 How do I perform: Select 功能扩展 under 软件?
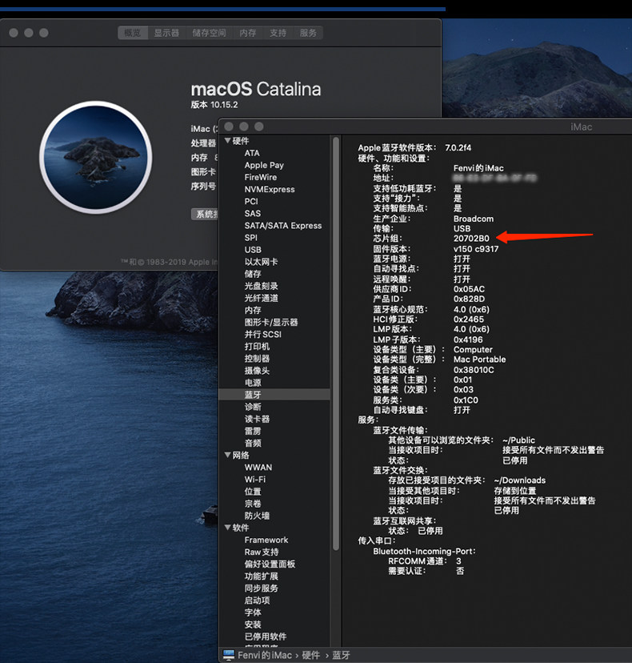click(x=261, y=577)
